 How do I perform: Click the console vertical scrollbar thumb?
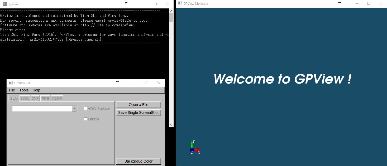(171, 18)
